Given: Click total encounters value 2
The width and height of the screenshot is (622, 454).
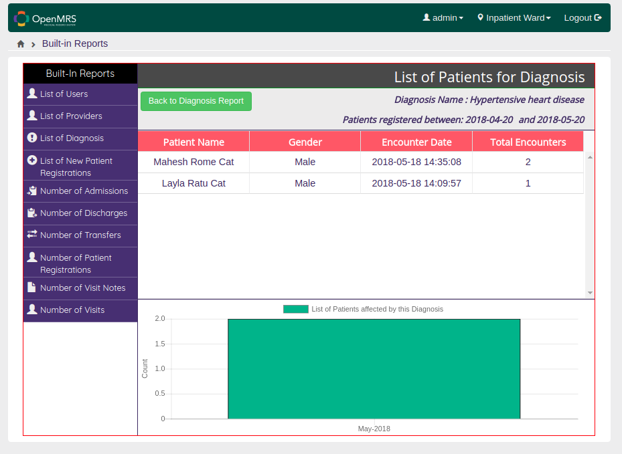Looking at the screenshot, I should click(528, 162).
